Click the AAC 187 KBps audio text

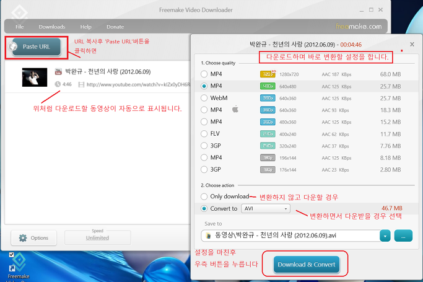click(x=336, y=74)
